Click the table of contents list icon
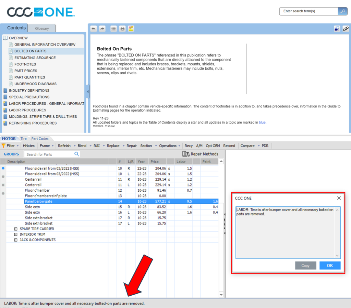This screenshot has width=351, height=308. pyautogui.click(x=113, y=29)
